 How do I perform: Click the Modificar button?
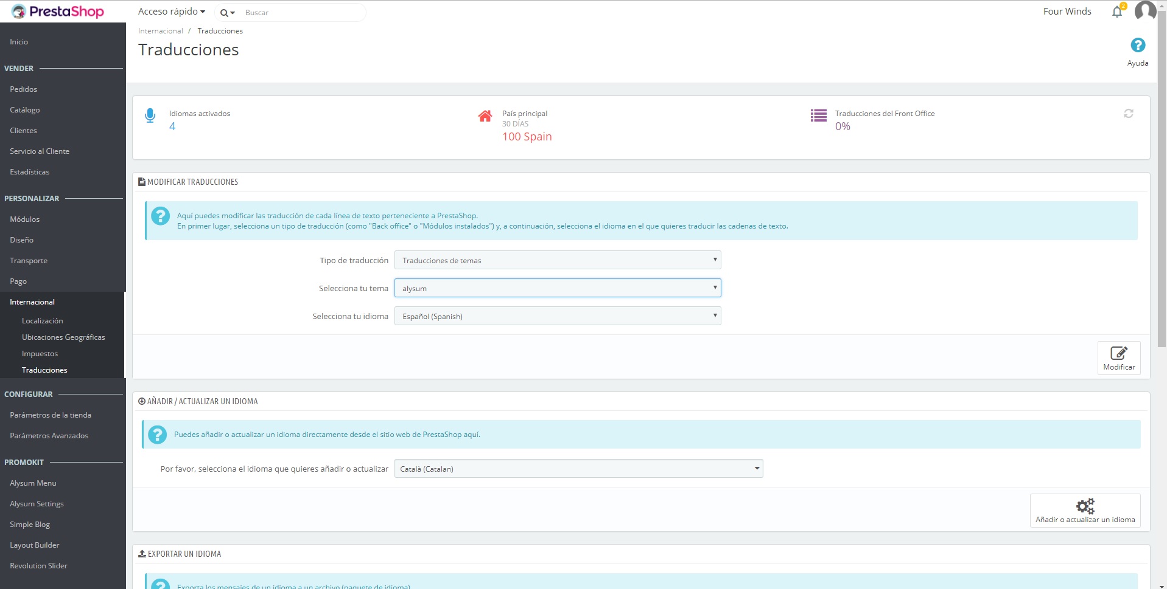coord(1119,358)
